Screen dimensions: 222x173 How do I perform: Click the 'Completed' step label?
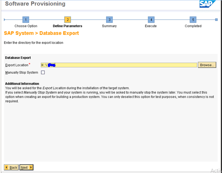pyautogui.click(x=193, y=26)
